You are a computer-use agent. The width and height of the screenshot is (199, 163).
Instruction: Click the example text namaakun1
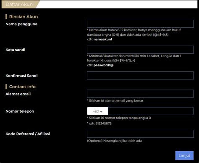click(x=103, y=39)
